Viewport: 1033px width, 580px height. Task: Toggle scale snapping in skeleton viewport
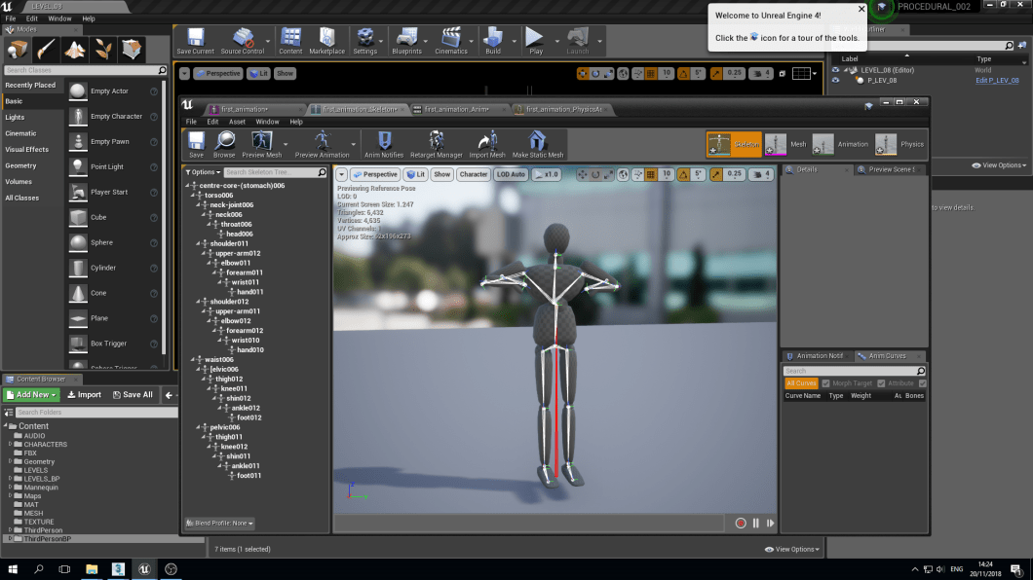click(716, 174)
